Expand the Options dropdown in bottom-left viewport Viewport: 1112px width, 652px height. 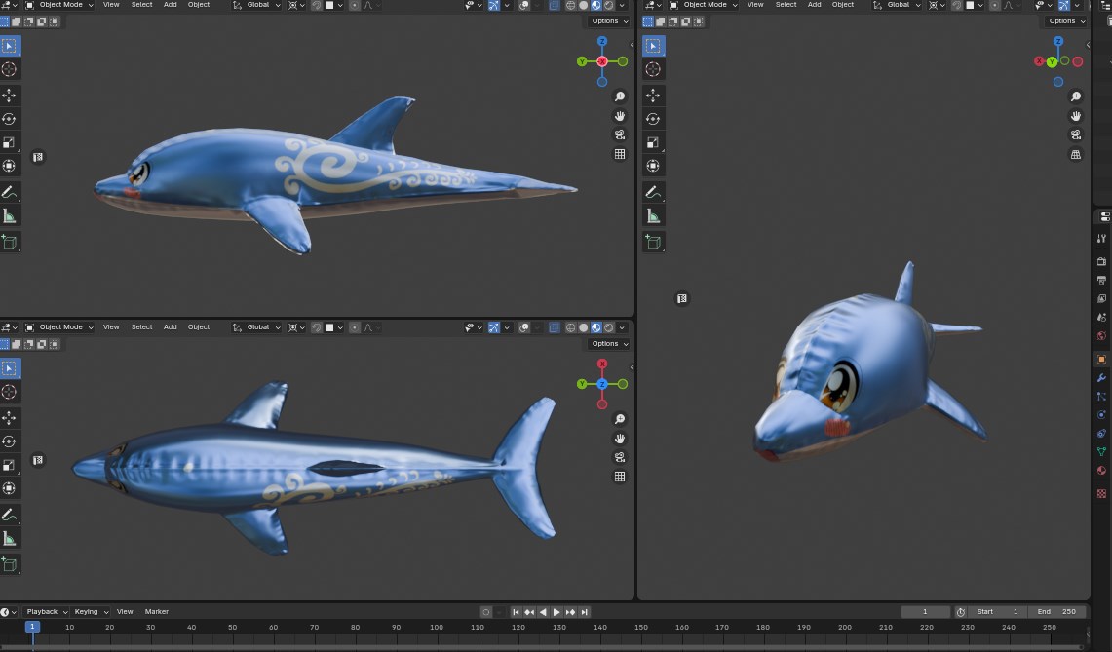pyautogui.click(x=609, y=343)
